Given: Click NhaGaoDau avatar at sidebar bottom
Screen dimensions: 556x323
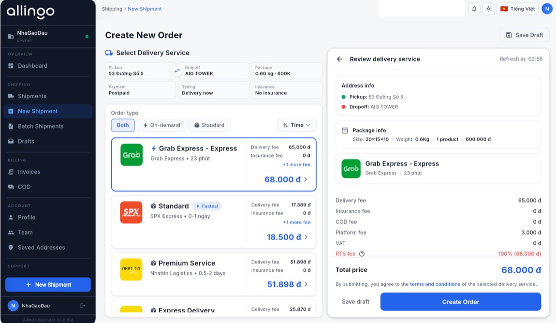Looking at the screenshot, I should 13,306.
